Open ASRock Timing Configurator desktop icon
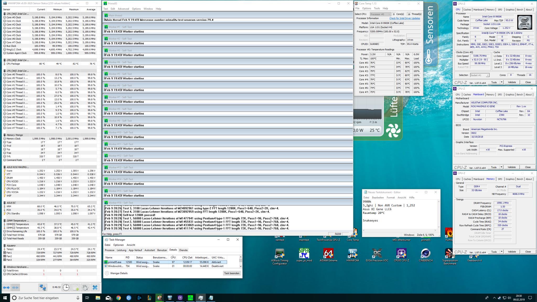Screen dimensions: 537x302 [x=280, y=256]
